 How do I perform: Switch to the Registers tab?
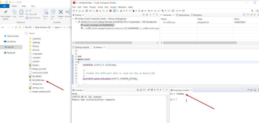click(197, 15)
